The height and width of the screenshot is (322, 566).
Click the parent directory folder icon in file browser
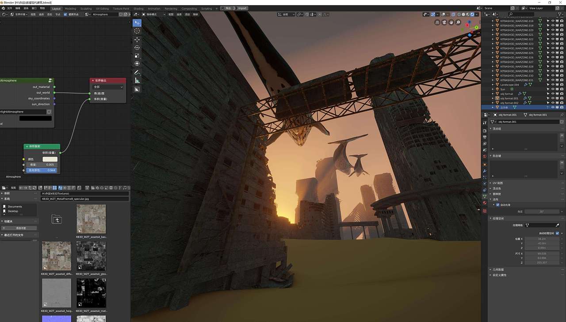[57, 219]
